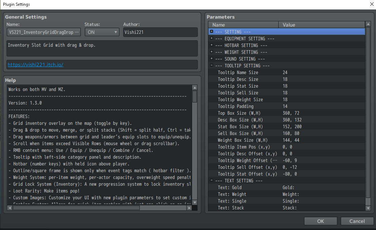376x230 pixels.
Task: Click the Help horizontal scrollbar thumb
Action: (76, 208)
